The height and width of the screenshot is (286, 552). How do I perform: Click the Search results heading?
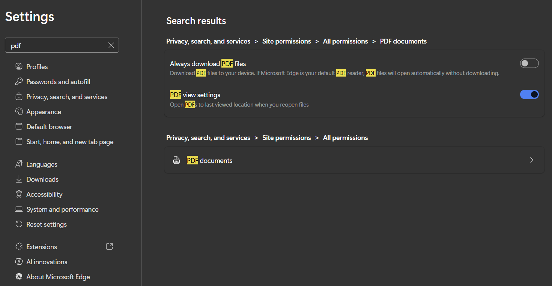point(196,21)
